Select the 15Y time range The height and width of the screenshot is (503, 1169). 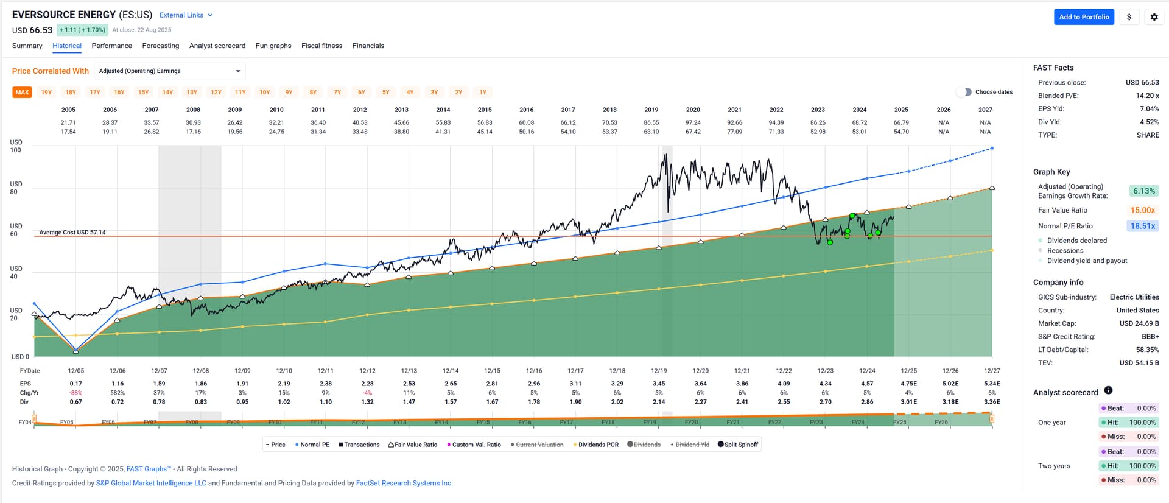(x=144, y=93)
